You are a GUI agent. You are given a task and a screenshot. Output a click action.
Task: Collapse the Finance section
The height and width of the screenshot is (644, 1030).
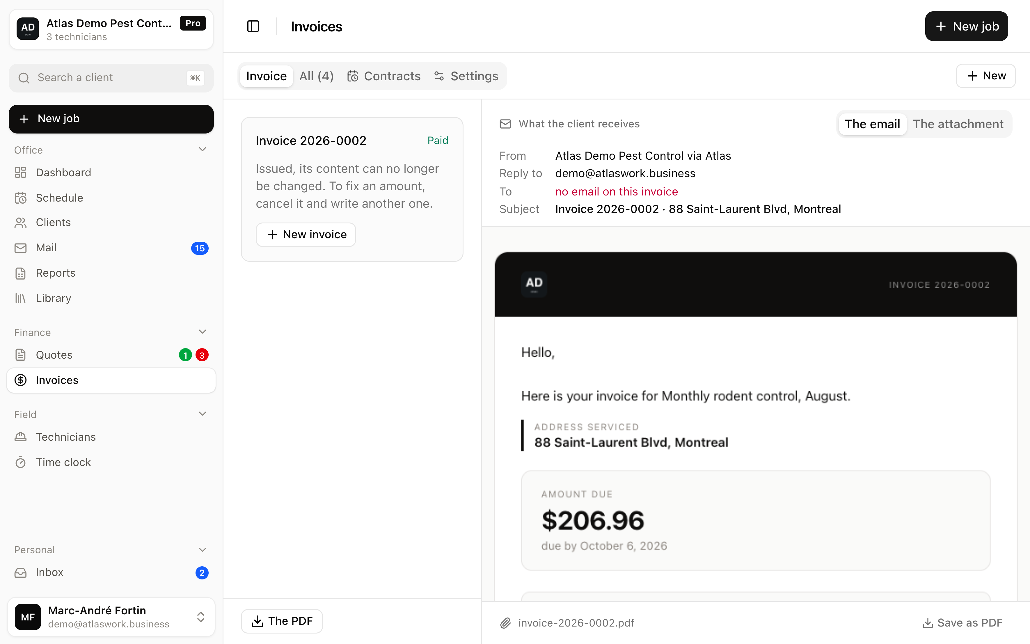[202, 332]
